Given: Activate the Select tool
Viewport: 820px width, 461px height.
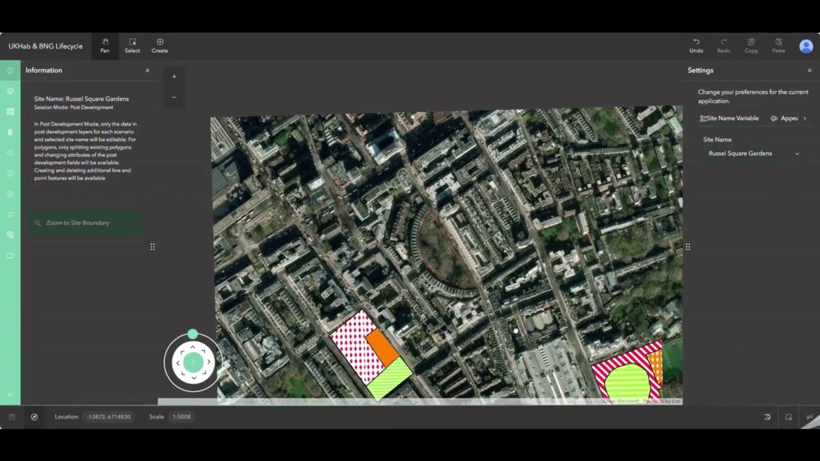Looking at the screenshot, I should pos(132,46).
